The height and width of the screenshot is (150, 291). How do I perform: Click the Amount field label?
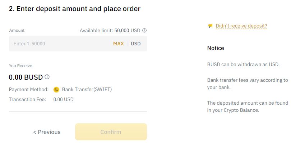[17, 30]
